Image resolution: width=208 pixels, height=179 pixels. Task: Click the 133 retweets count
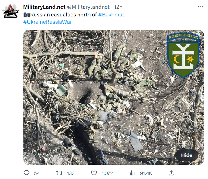[71, 173]
